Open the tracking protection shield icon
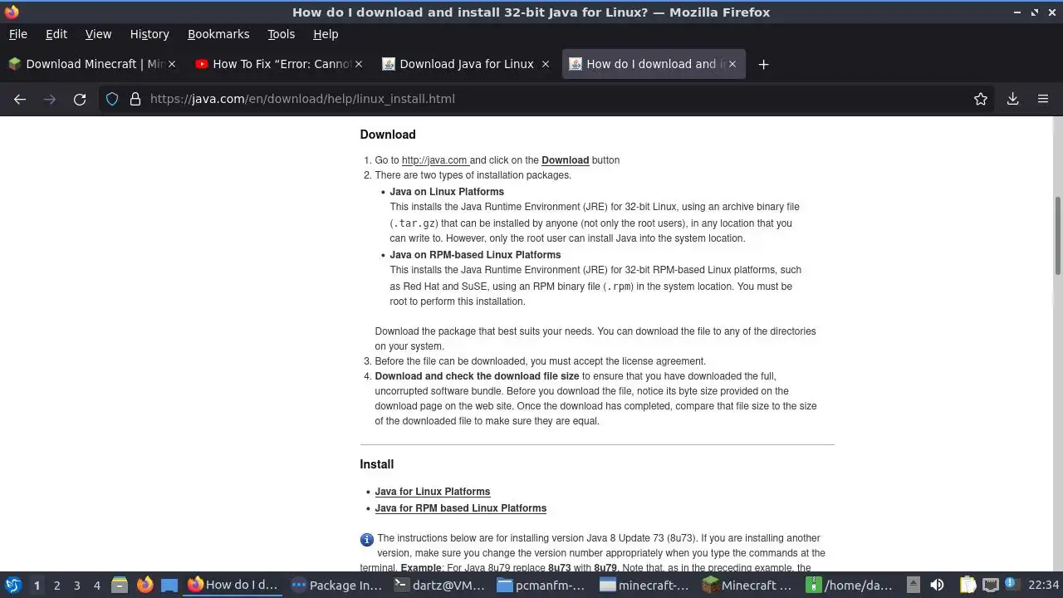 112,99
